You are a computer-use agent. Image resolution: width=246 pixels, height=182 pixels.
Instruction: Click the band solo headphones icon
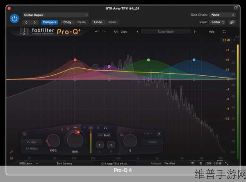[x=105, y=128]
